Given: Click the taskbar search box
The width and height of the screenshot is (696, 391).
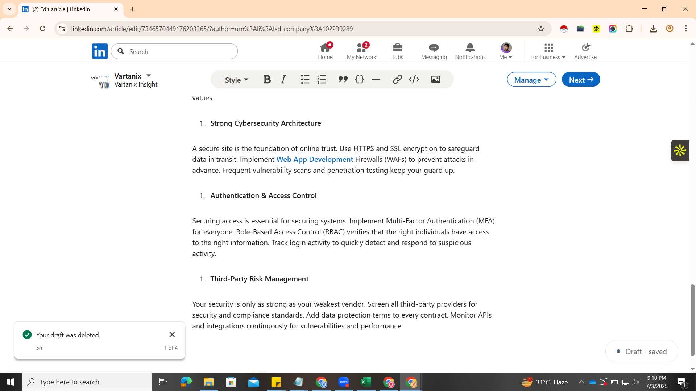Looking at the screenshot, I should tap(87, 382).
